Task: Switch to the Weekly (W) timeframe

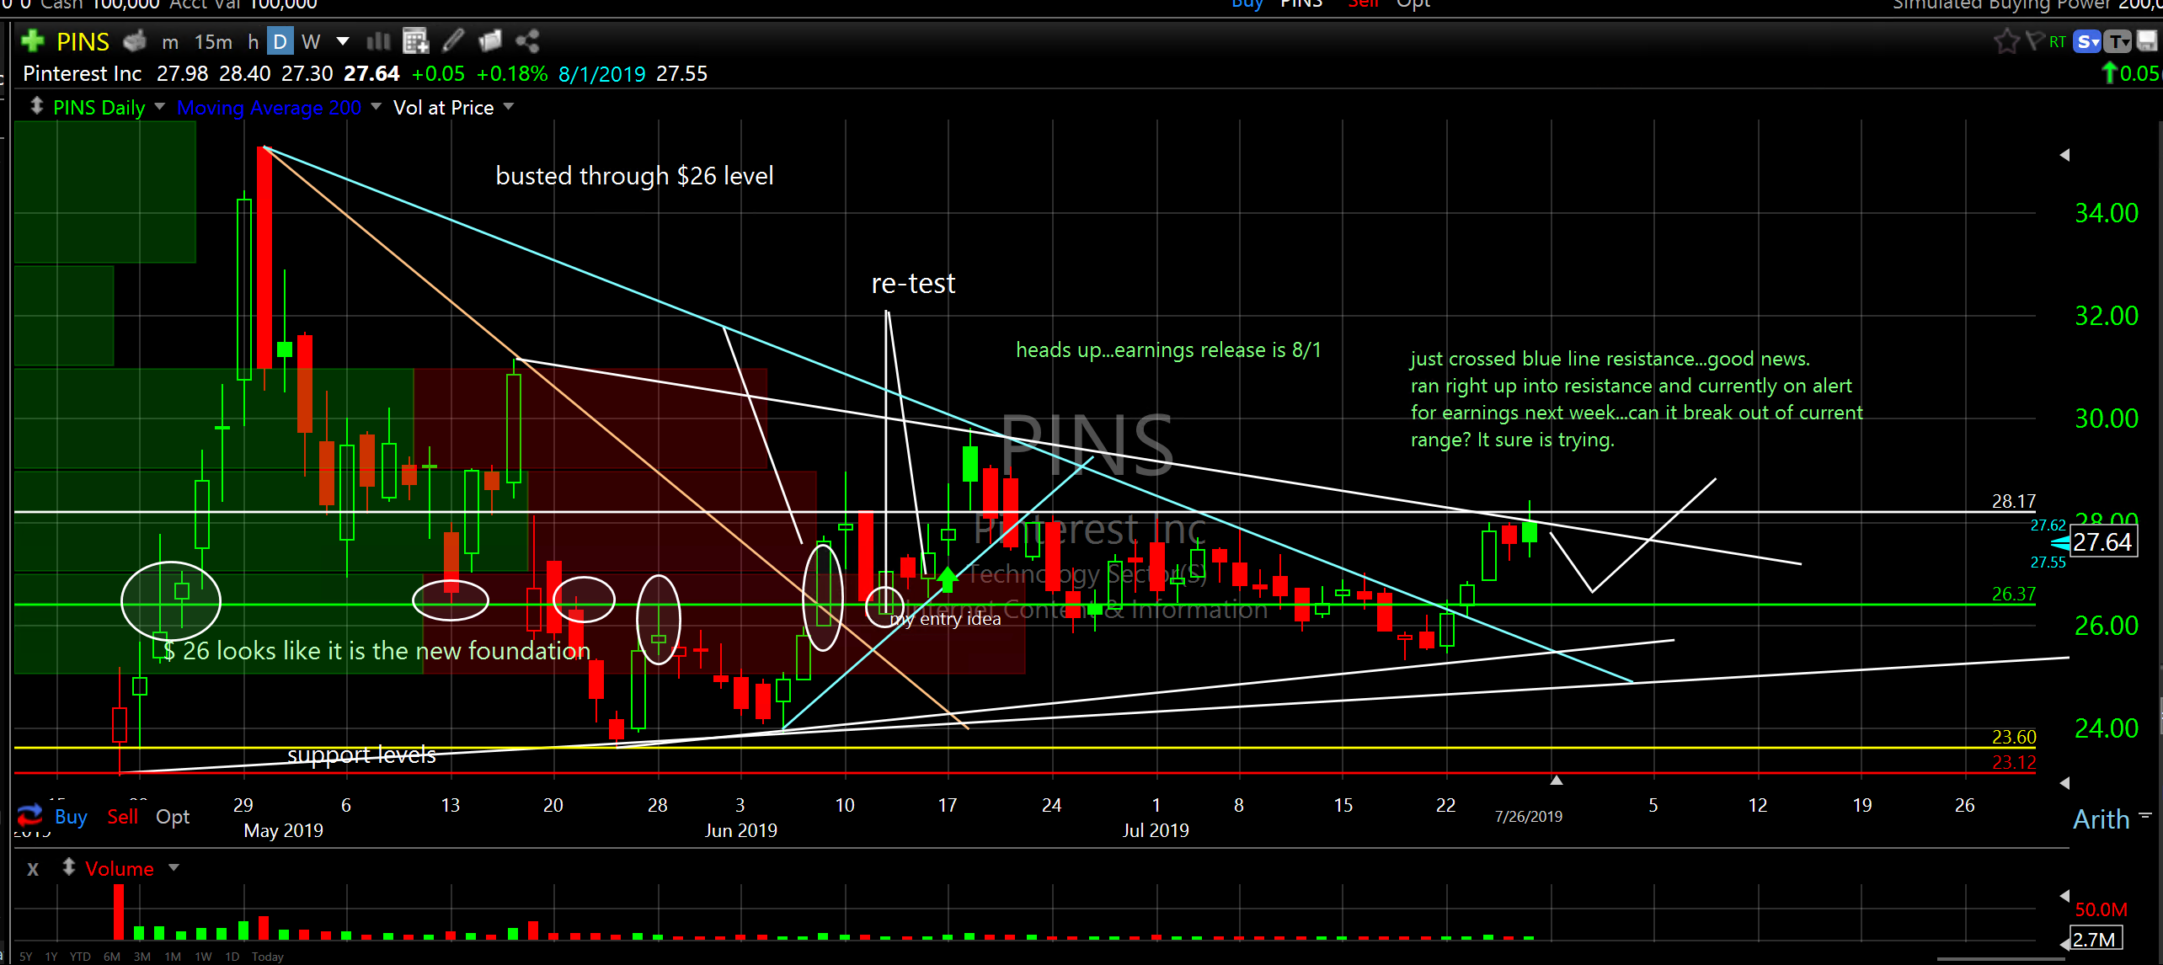Action: click(x=310, y=41)
